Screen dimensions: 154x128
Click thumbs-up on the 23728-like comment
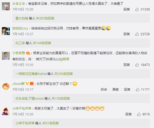tap(137, 34)
